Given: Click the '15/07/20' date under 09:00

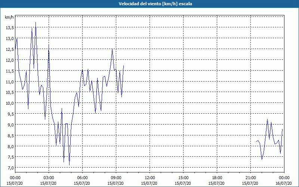Looking at the screenshot, I should pos(115,183).
